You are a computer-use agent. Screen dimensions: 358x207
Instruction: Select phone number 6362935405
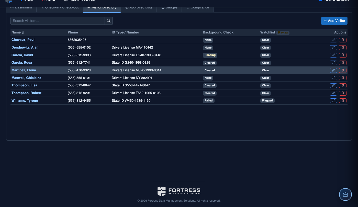pos(77,40)
